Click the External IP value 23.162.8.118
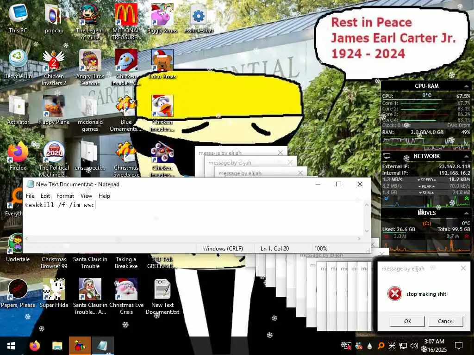The image size is (474, 355). (x=455, y=166)
